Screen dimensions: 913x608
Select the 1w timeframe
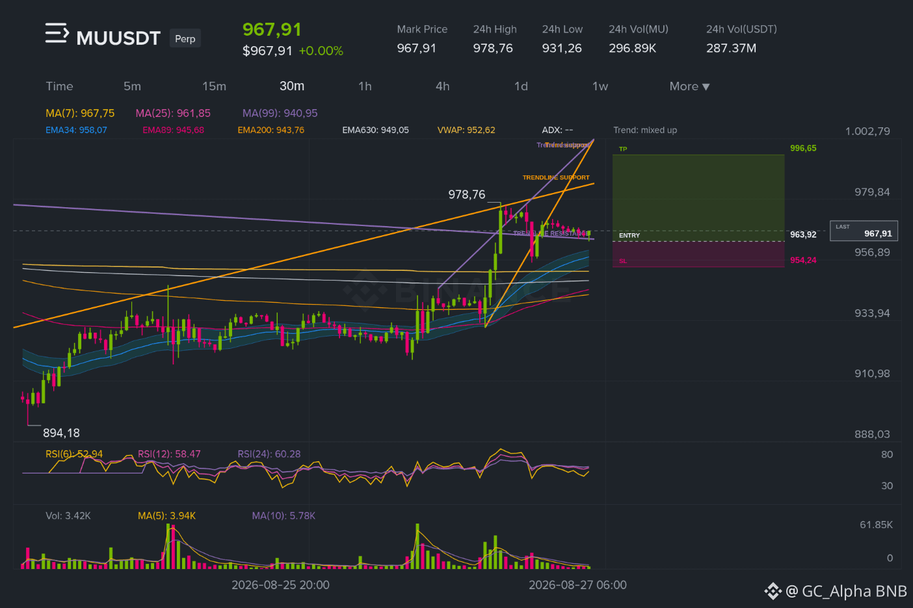(600, 86)
